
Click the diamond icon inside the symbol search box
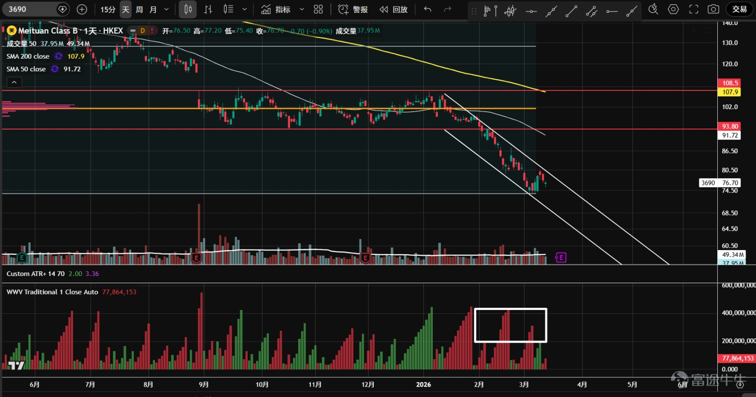pyautogui.click(x=62, y=9)
